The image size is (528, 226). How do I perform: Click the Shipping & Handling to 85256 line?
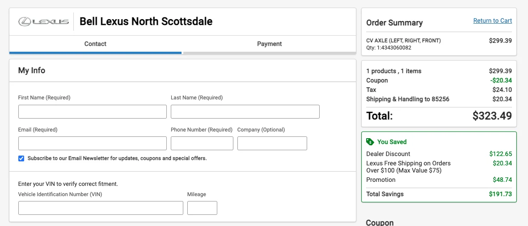pyautogui.click(x=439, y=99)
